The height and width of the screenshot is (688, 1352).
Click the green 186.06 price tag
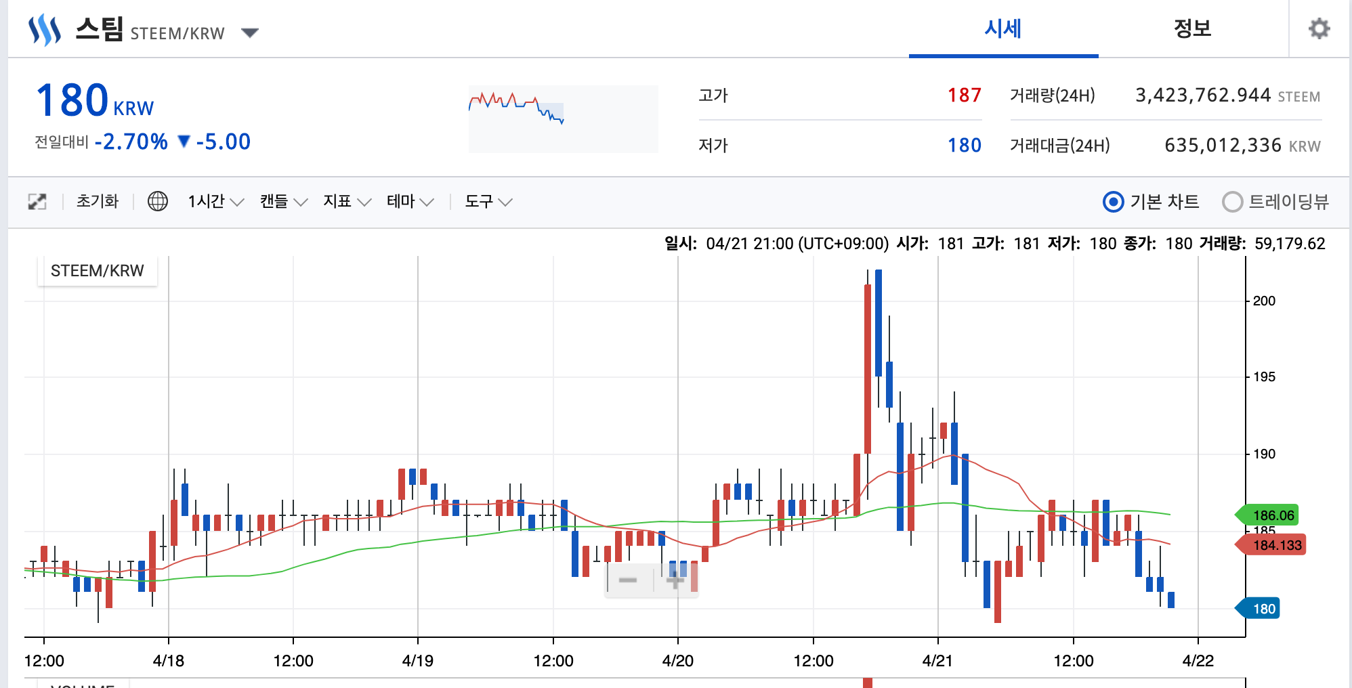click(1268, 515)
